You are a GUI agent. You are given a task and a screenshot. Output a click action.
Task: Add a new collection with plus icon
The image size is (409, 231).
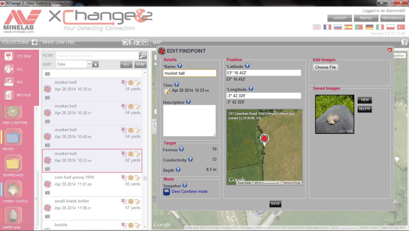pos(35,42)
